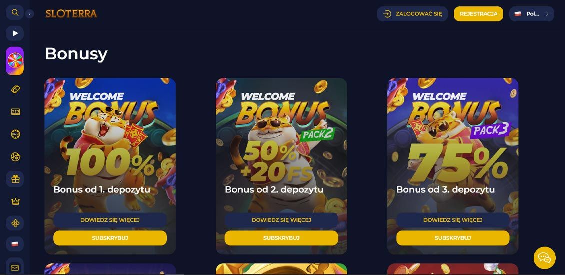Click Dowiedz się więcej for 1. depozytu bonus
Screen dimensions: 565x275
[x=110, y=220]
